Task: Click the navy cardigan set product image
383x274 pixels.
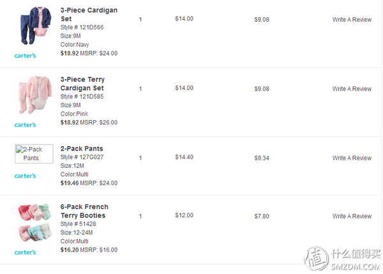Action: coord(35,26)
